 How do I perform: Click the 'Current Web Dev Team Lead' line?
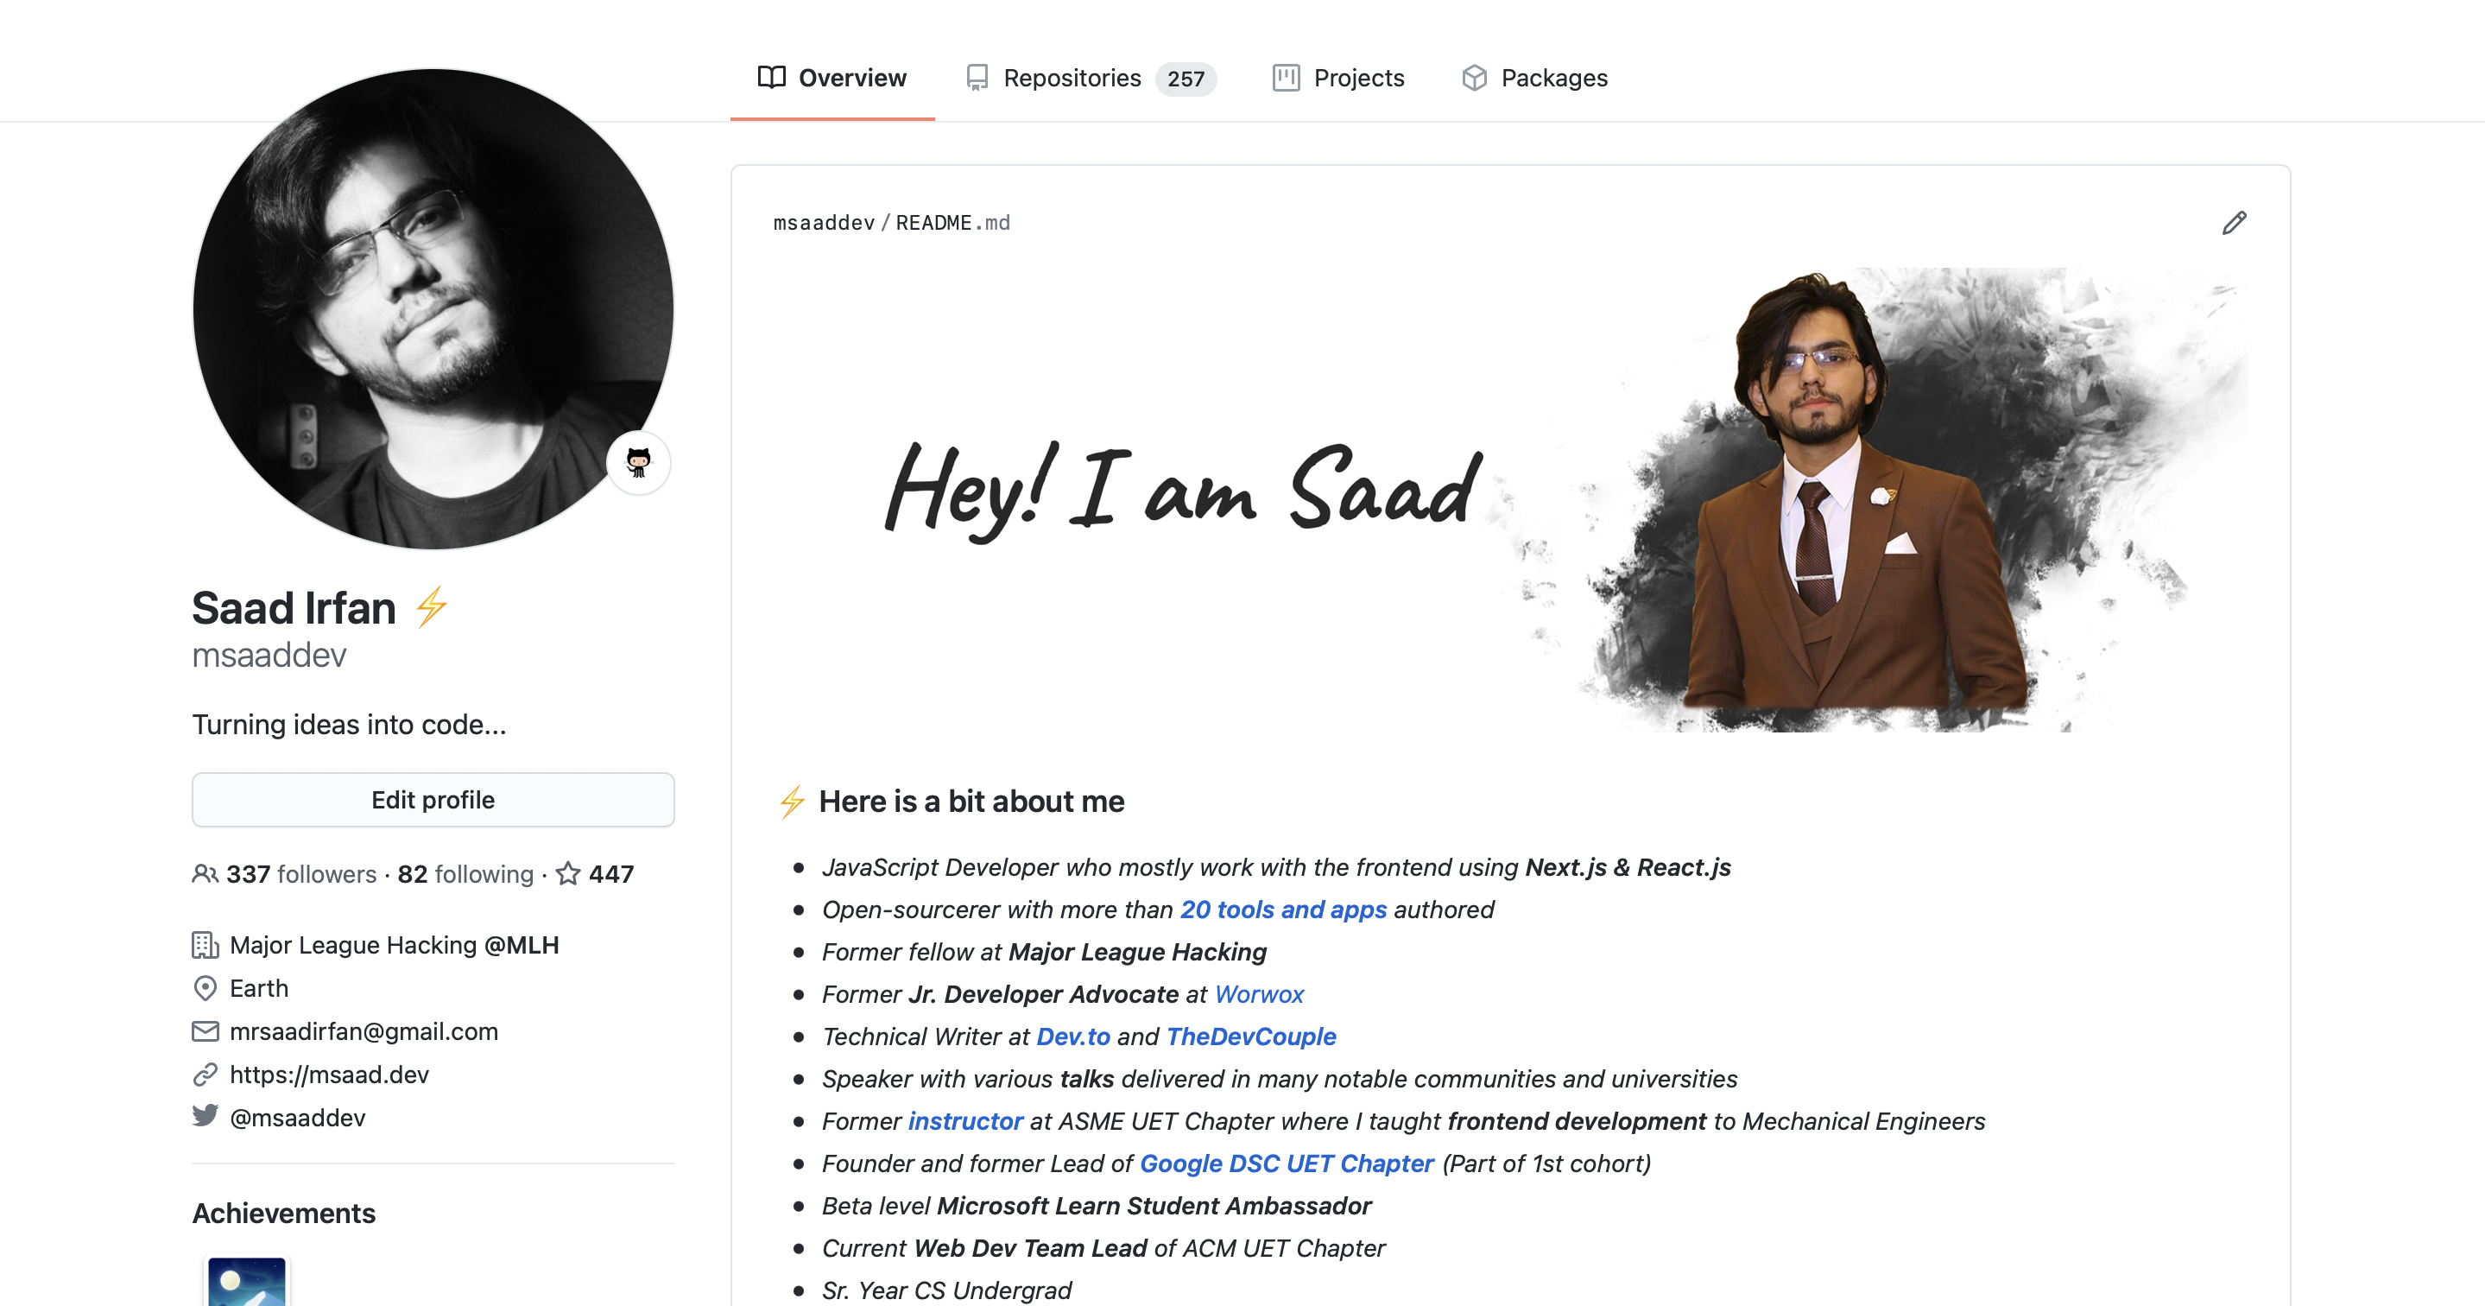(1103, 1249)
